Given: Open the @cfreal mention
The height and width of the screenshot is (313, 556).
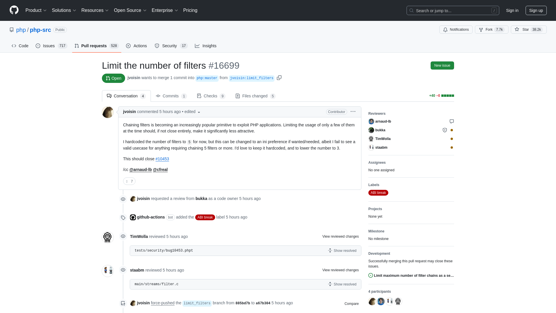Looking at the screenshot, I should pos(160,170).
